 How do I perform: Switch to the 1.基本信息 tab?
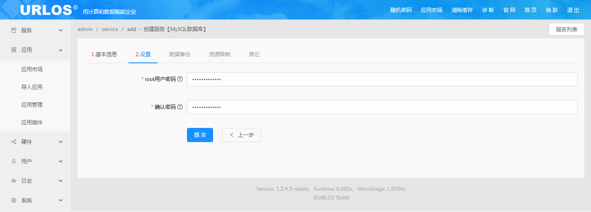coord(104,54)
